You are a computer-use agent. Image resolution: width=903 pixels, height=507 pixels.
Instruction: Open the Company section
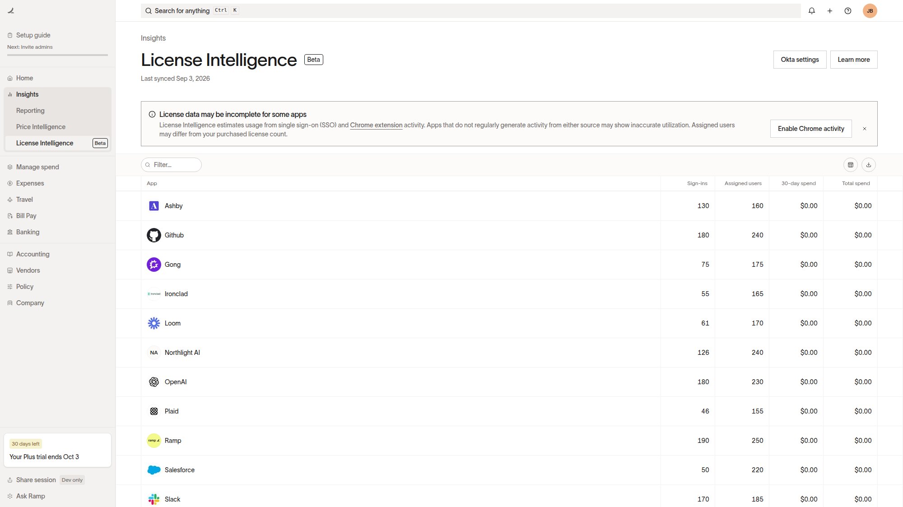[x=57, y=303]
